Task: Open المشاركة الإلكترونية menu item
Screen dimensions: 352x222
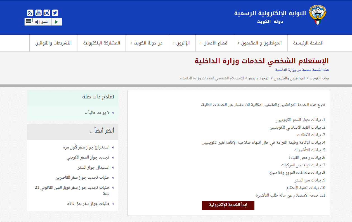Action: click(101, 43)
